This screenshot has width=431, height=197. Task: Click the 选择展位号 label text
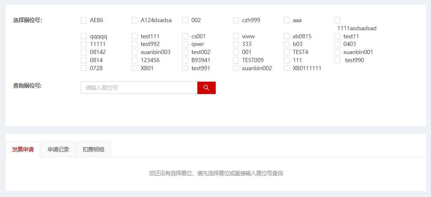click(x=27, y=20)
